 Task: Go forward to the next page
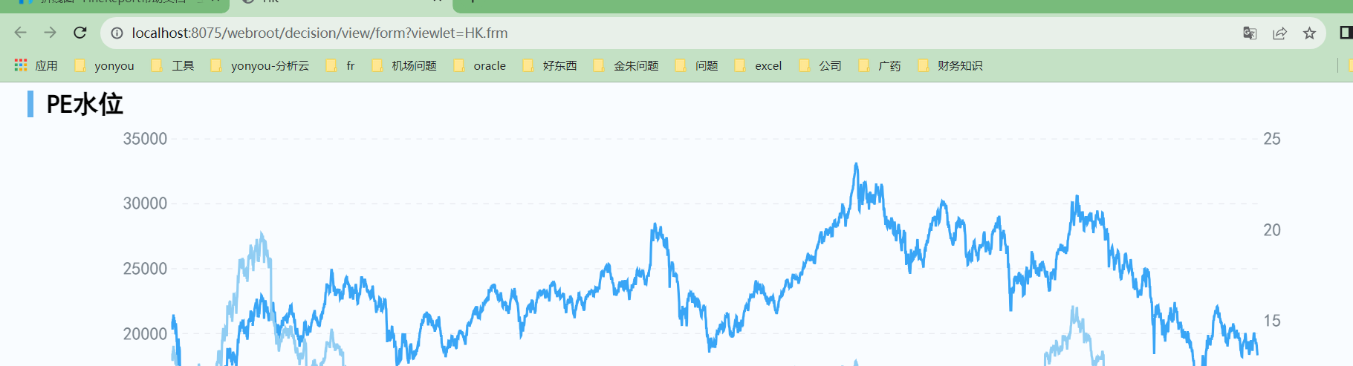coord(50,33)
